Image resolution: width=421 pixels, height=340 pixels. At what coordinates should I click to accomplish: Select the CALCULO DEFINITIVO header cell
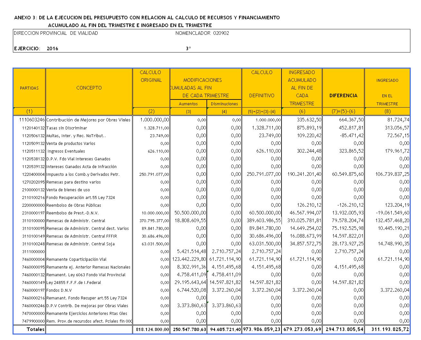click(x=262, y=88)
